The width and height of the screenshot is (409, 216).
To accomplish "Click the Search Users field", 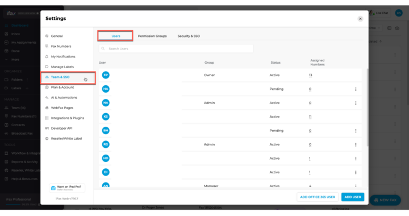I will [176, 48].
